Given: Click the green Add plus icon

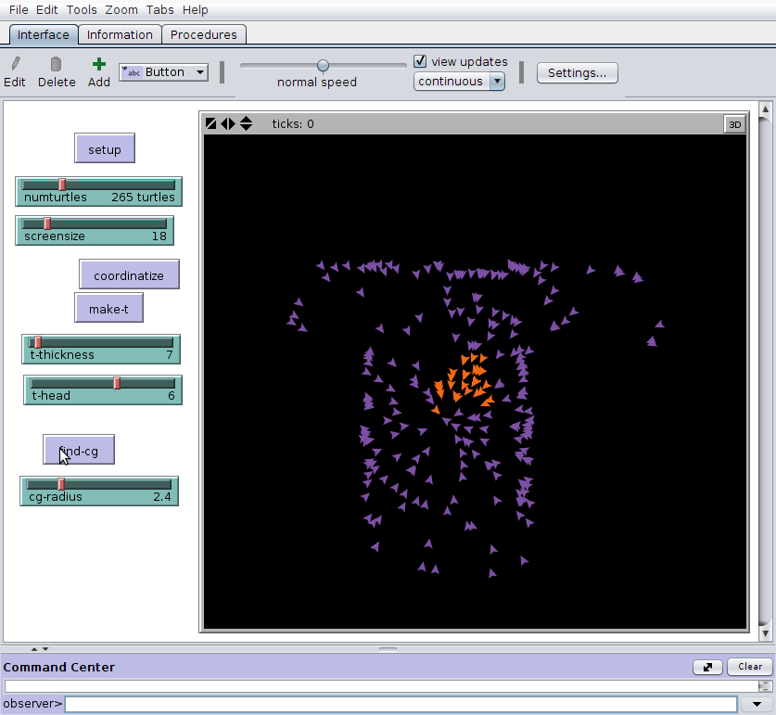Looking at the screenshot, I should (99, 64).
